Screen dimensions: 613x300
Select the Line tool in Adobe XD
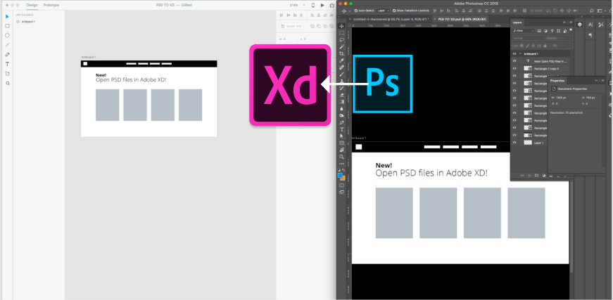click(x=7, y=45)
